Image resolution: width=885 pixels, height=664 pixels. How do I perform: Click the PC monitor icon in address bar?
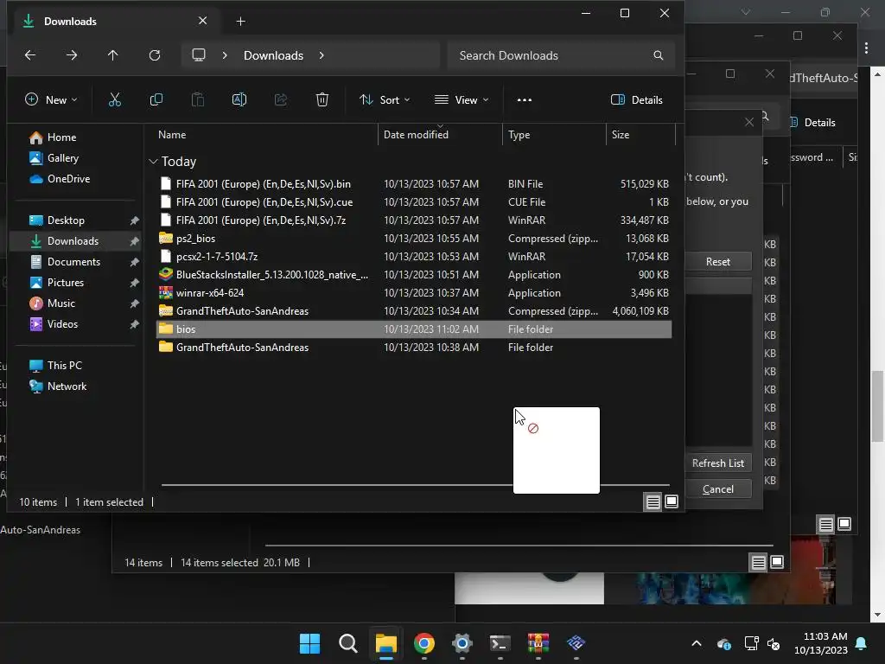click(199, 55)
